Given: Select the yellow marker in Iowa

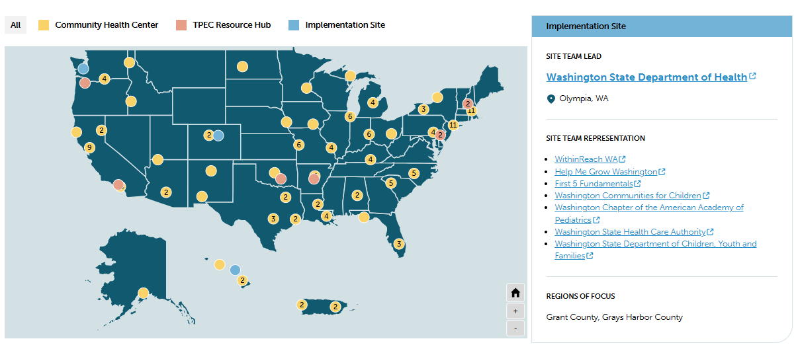Looking at the screenshot, I should pos(313,124).
